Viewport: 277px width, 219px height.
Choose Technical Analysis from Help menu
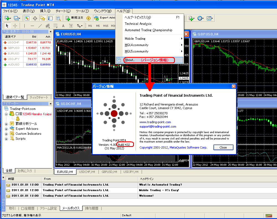click(x=150, y=24)
